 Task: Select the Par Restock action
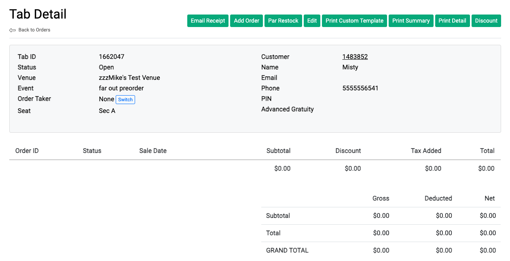tap(283, 21)
